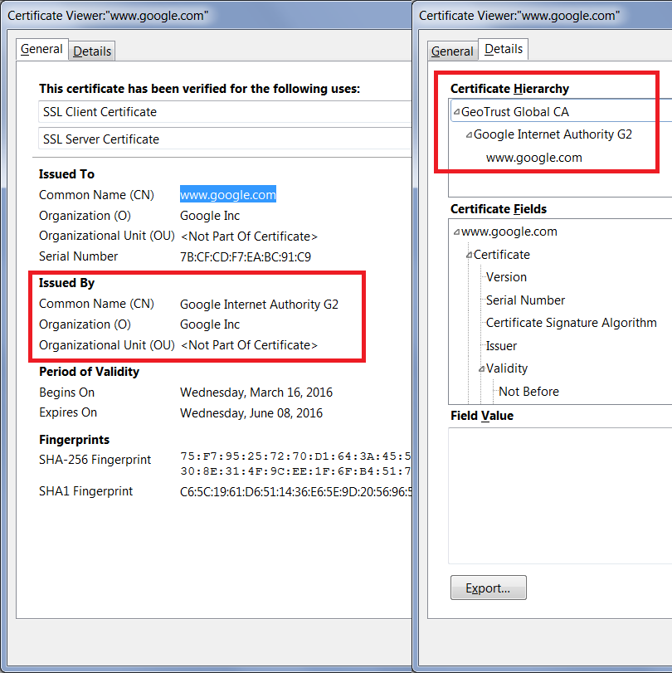Collapse the Validity node arrow

tap(481, 368)
